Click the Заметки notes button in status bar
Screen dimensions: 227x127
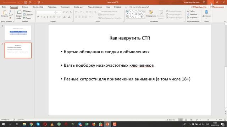pyautogui.click(x=171, y=120)
